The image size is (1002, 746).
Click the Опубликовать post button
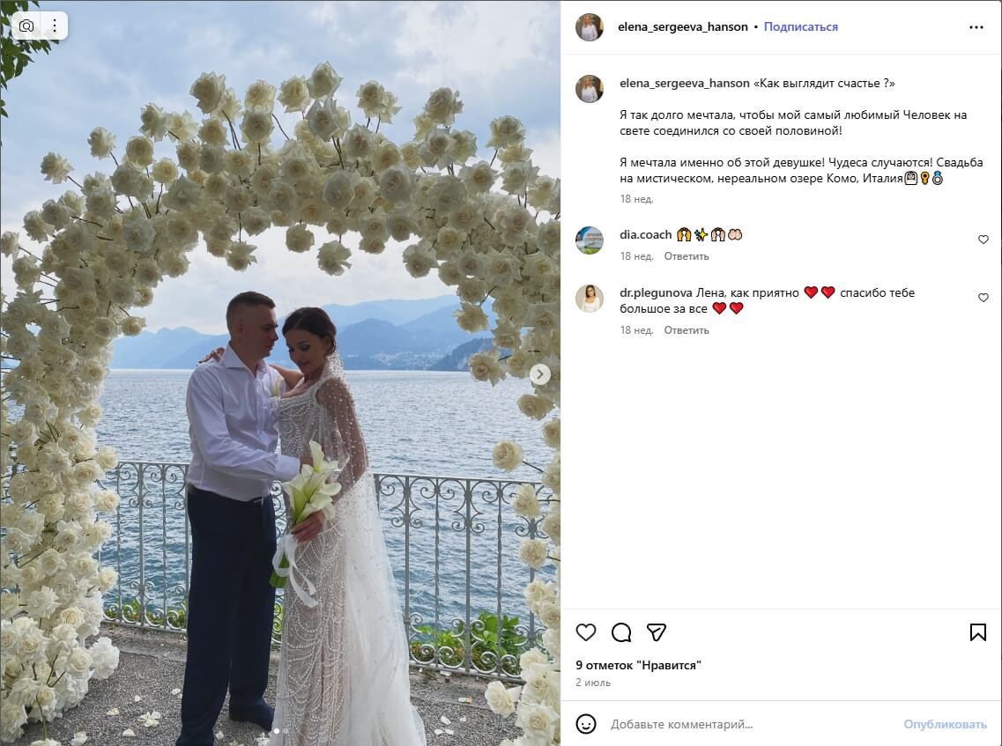point(945,724)
